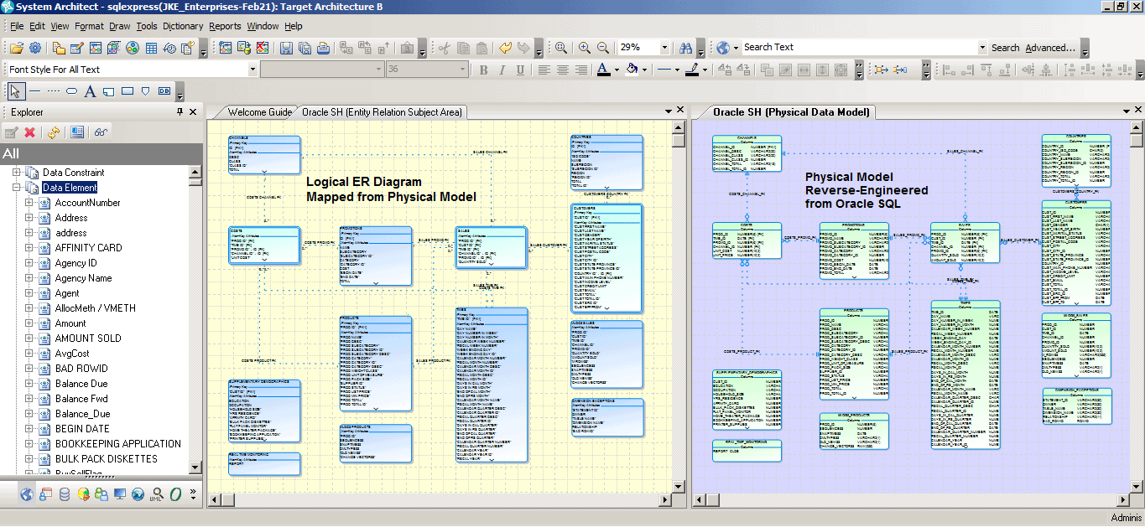
Task: Click Explorer tree vertical scrollbar down arrow
Action: (x=195, y=468)
